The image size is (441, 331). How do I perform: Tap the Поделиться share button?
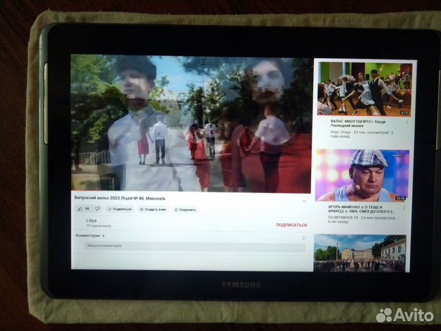pos(120,209)
